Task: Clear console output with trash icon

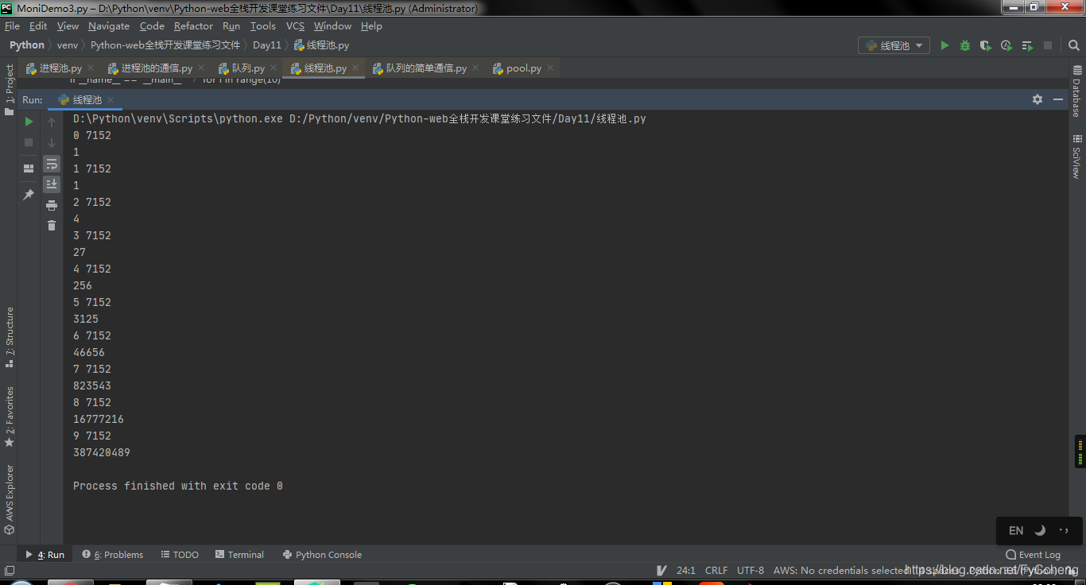Action: tap(52, 226)
